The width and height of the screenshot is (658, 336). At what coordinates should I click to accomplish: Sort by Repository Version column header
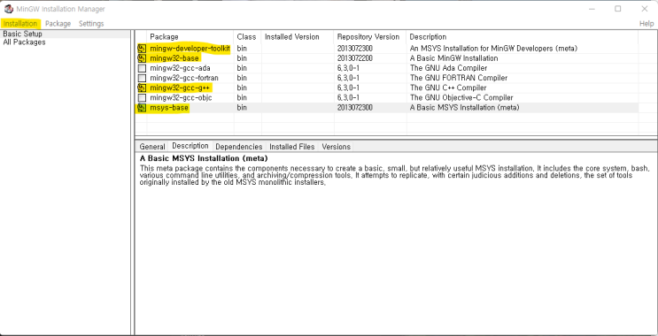tap(370, 37)
